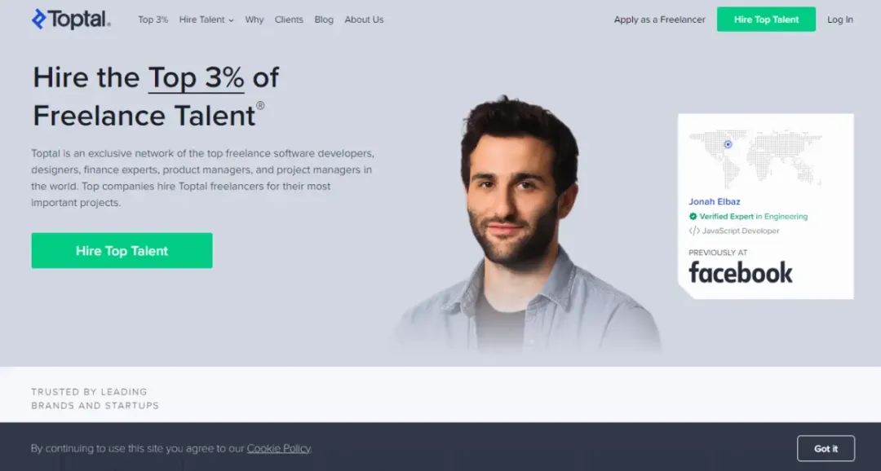Dismiss cookie banner with Got it
This screenshot has height=471, width=881.
(x=826, y=448)
